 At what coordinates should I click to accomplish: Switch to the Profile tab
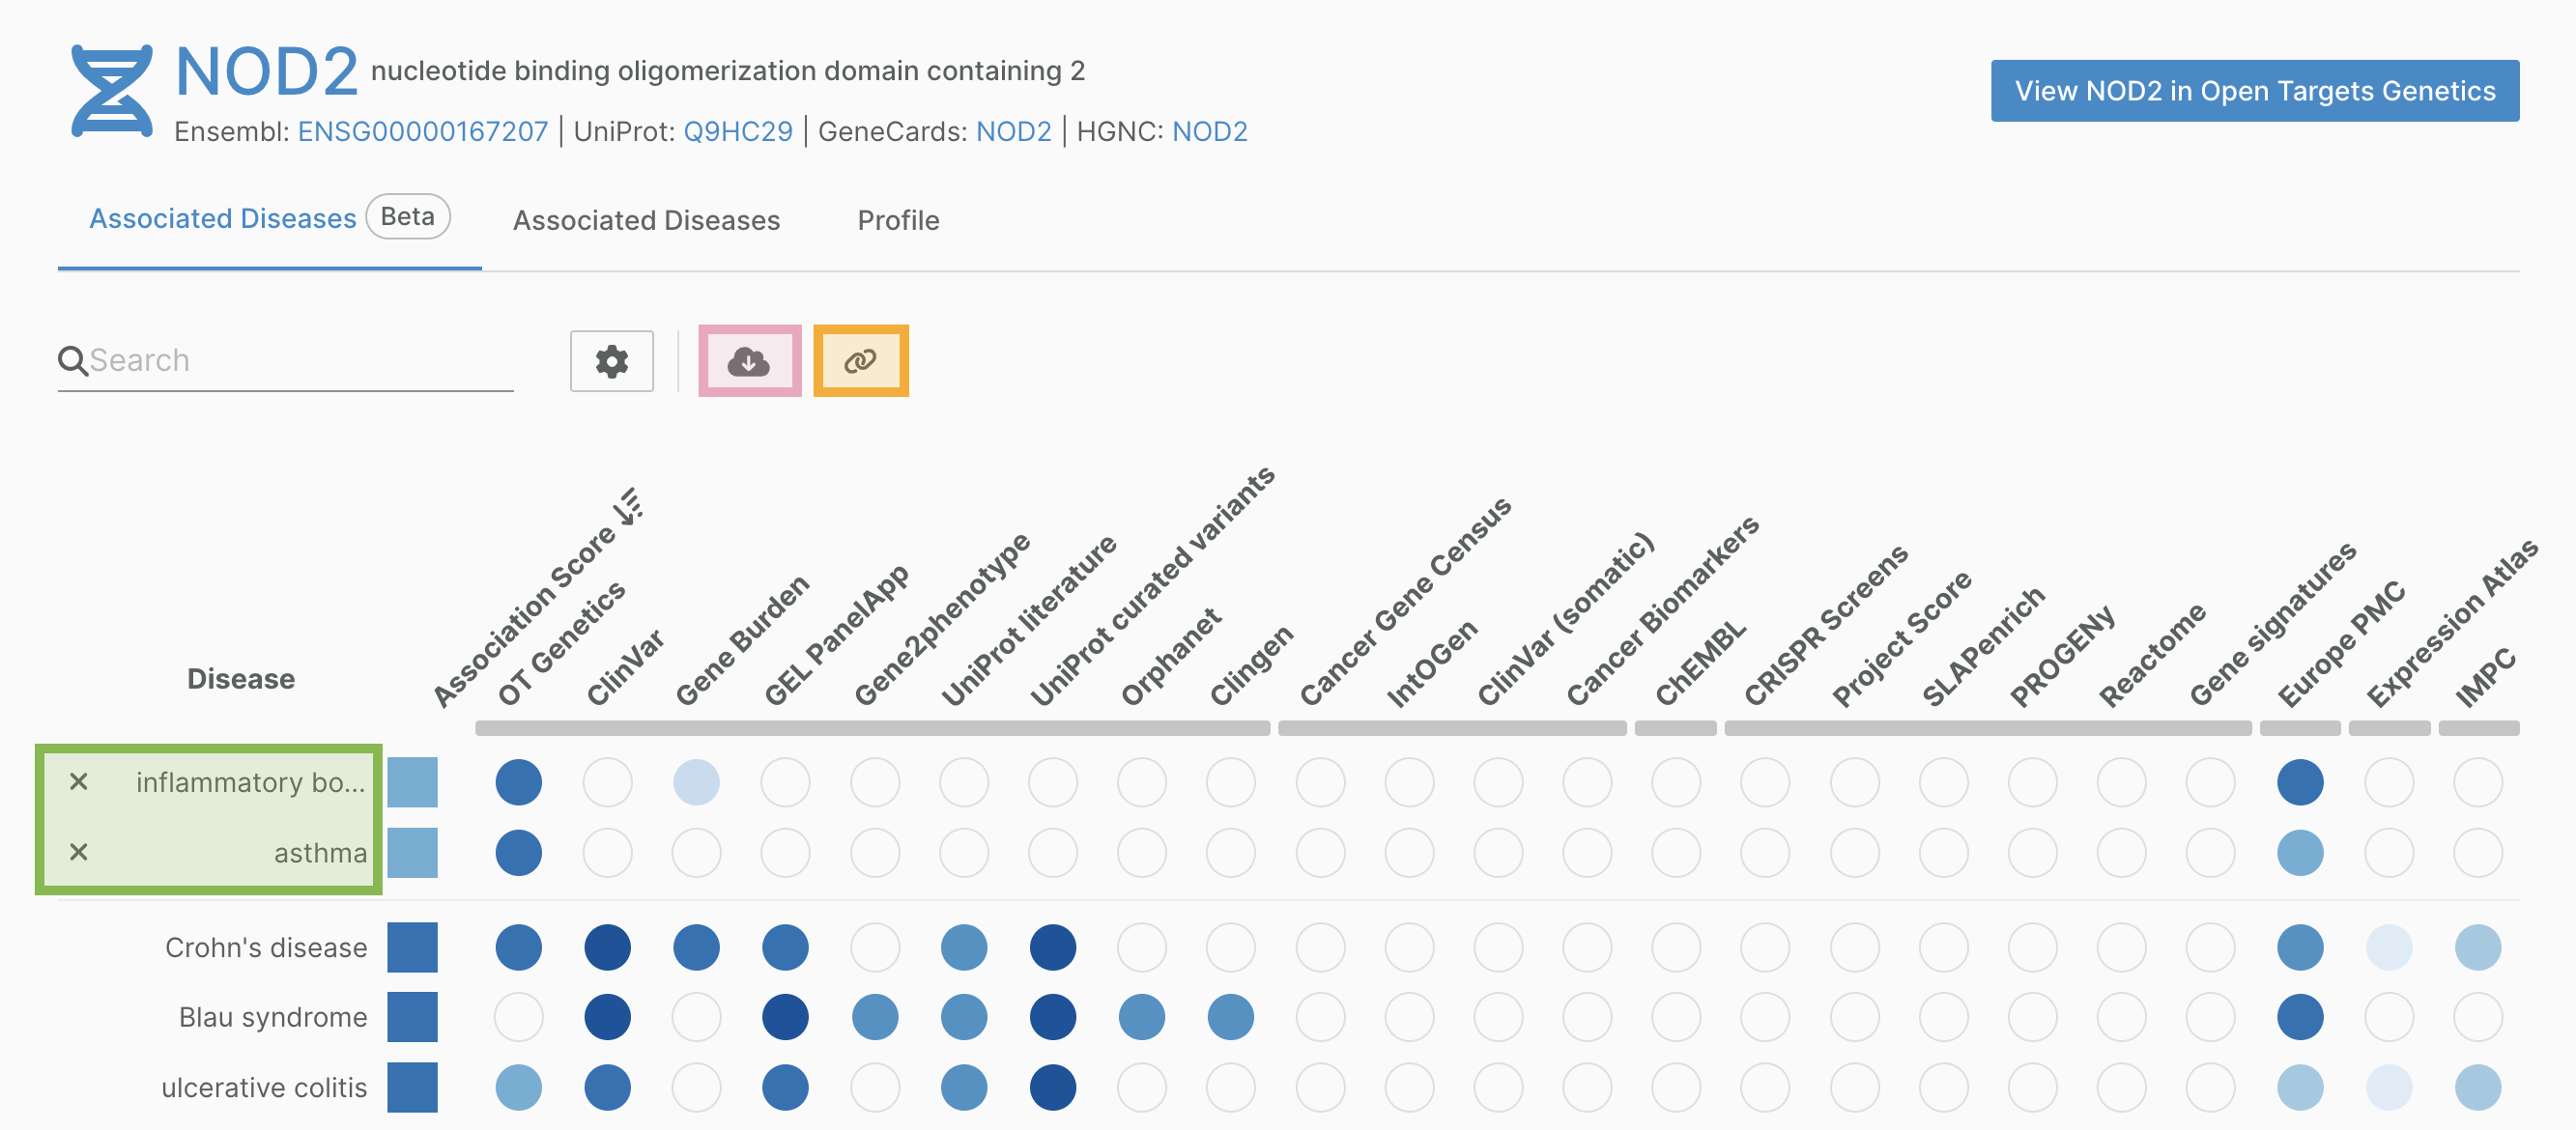[x=898, y=220]
